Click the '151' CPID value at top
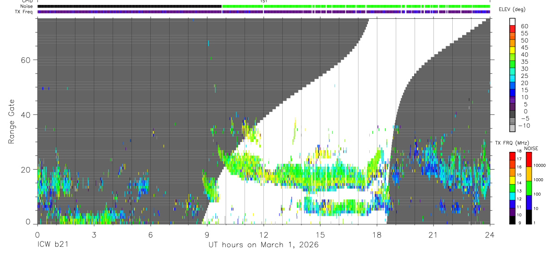This screenshot has width=551, height=254. point(264,1)
